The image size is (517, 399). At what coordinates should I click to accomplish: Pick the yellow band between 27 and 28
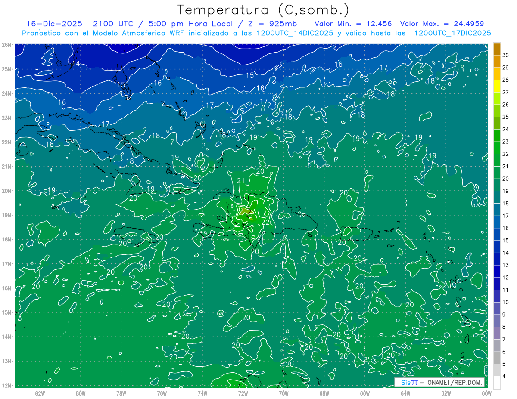coord(497,86)
